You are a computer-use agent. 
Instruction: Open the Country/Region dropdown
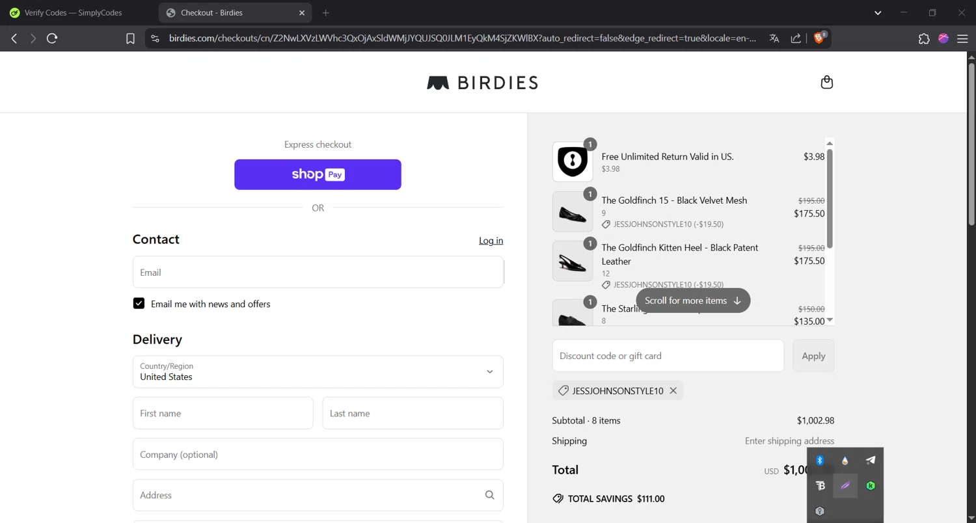click(x=318, y=371)
